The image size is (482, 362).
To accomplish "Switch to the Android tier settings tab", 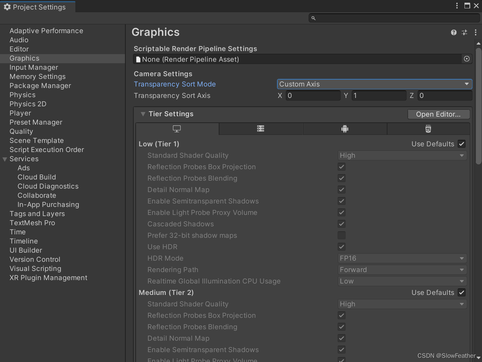I will click(345, 128).
